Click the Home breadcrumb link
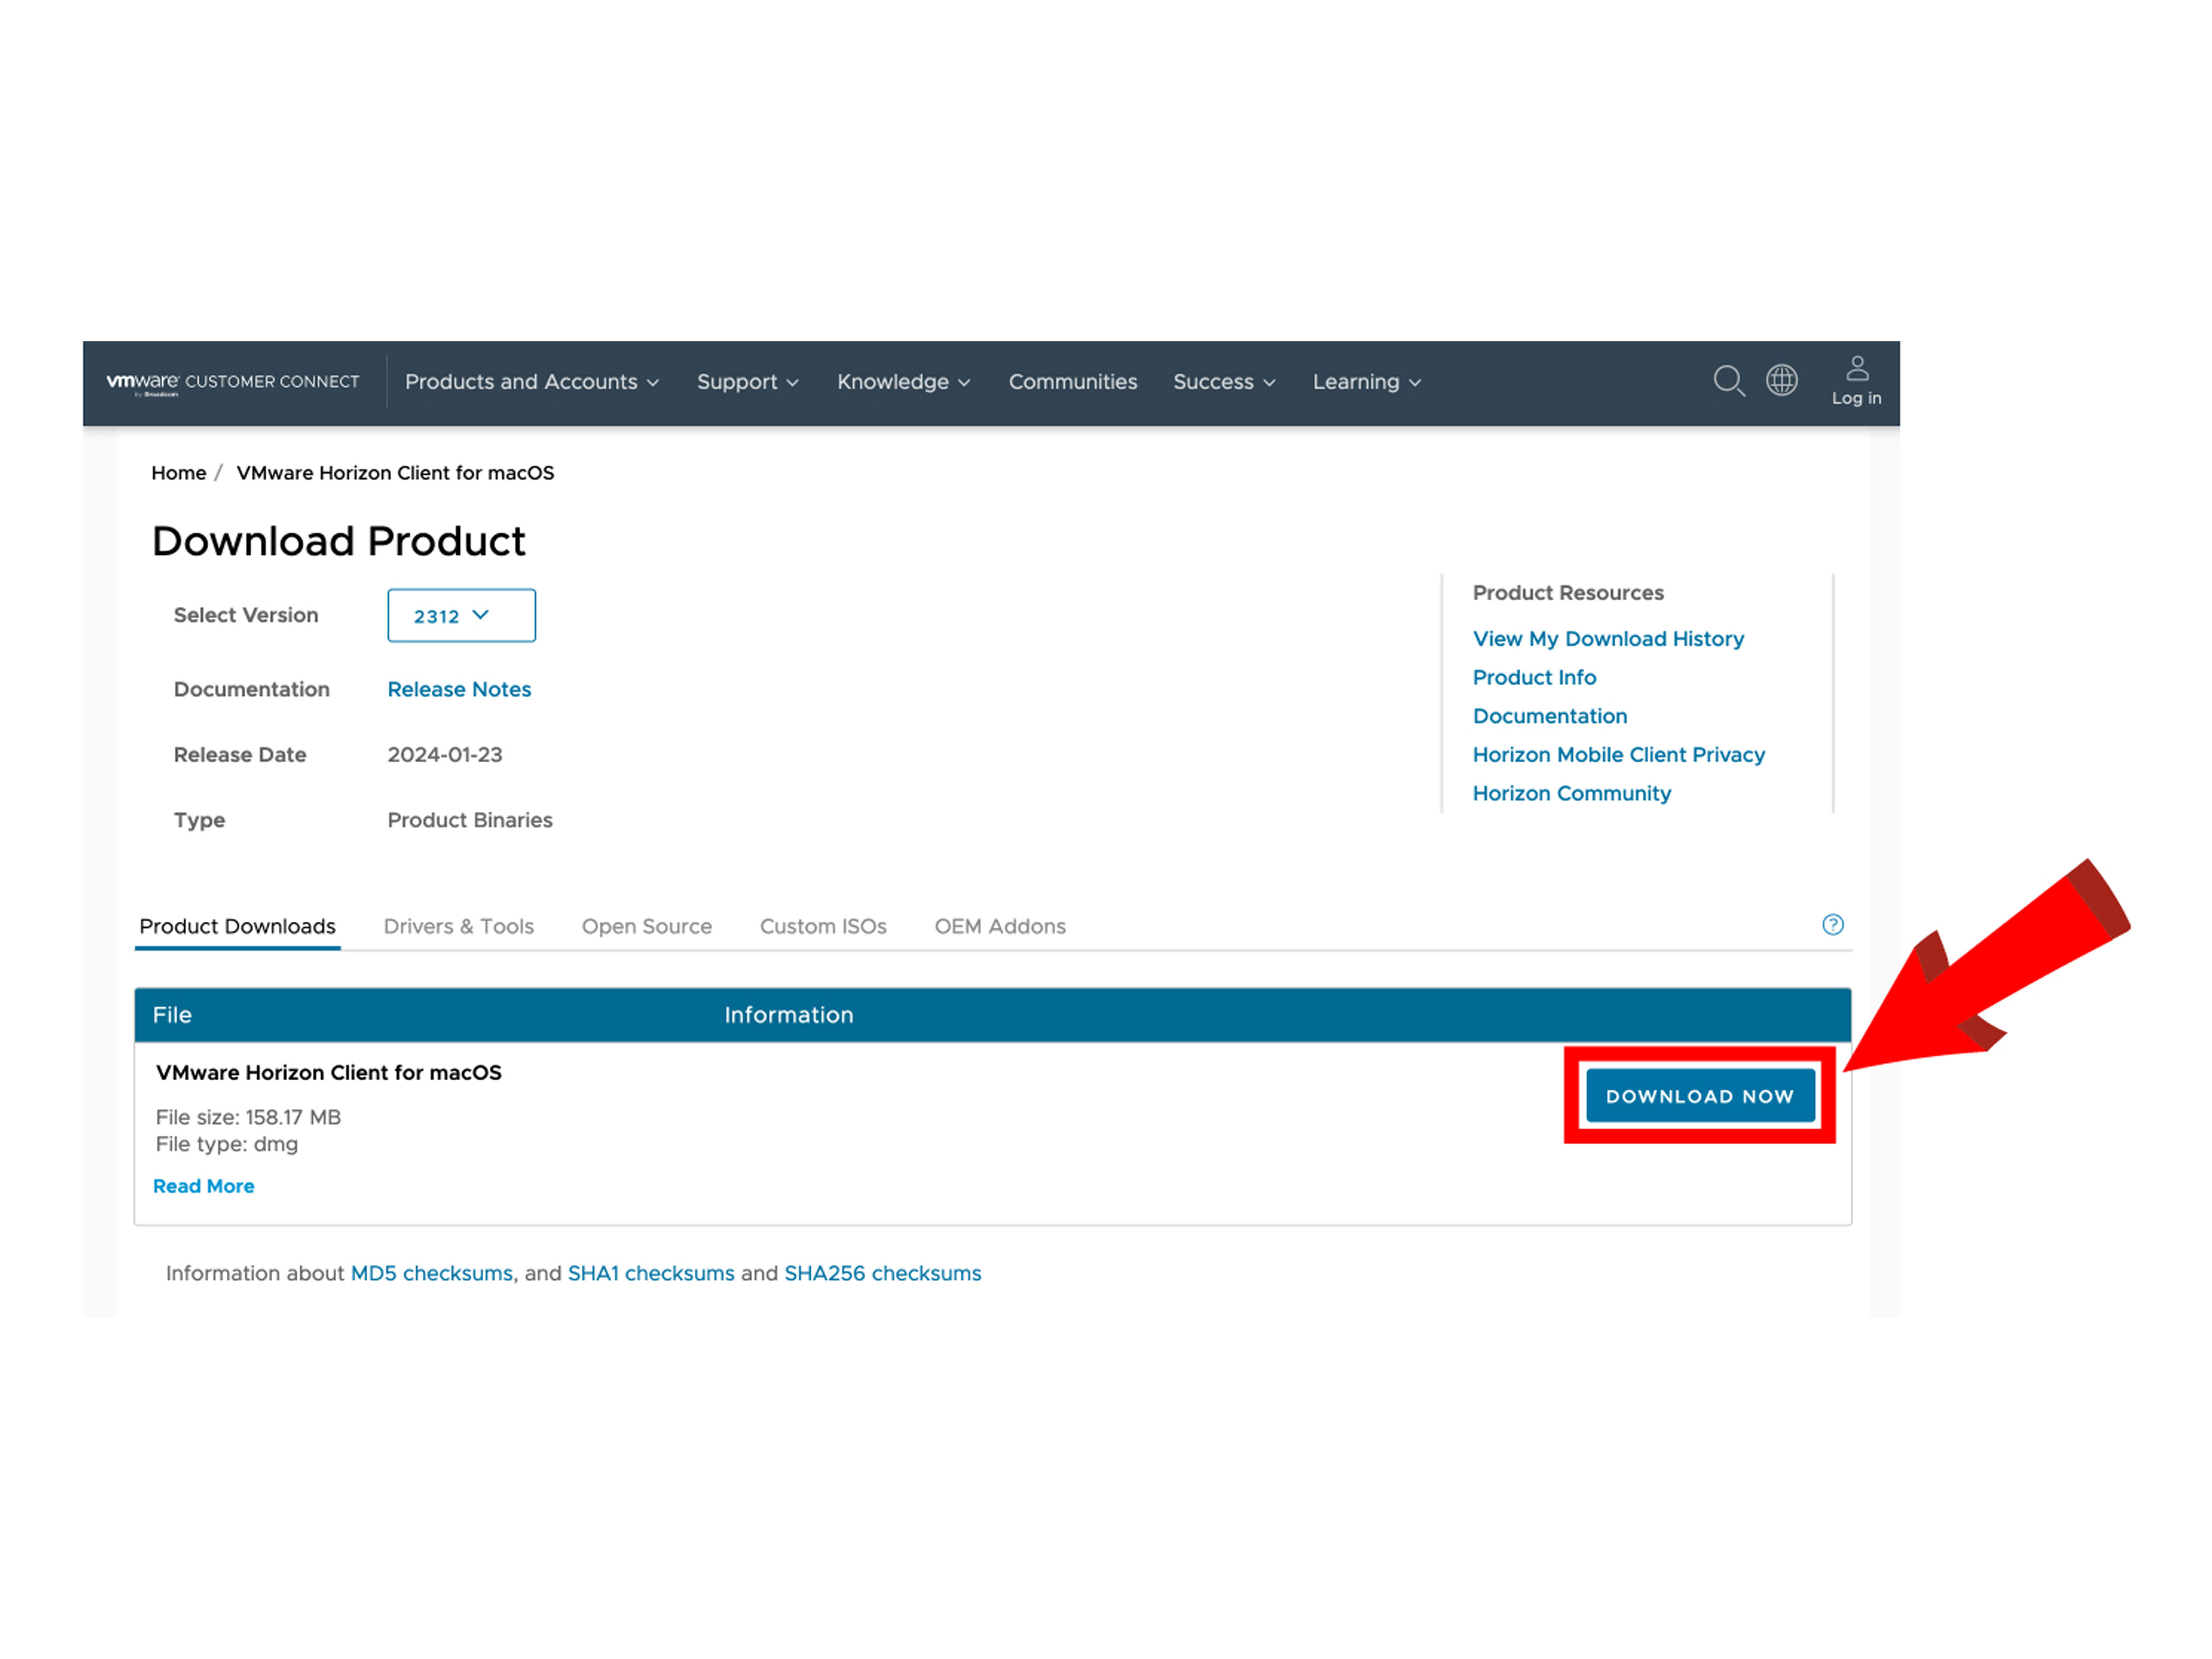2212x1659 pixels. (x=178, y=473)
